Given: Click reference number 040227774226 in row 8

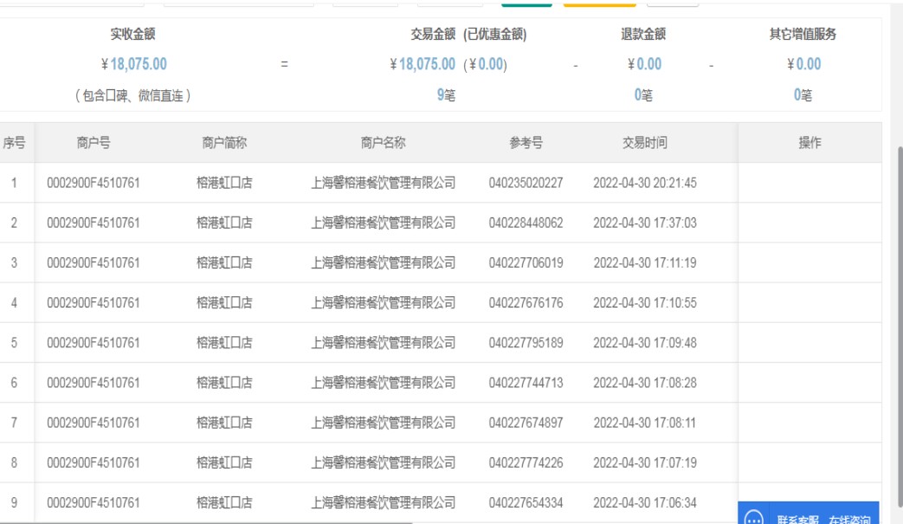Looking at the screenshot, I should point(526,463).
